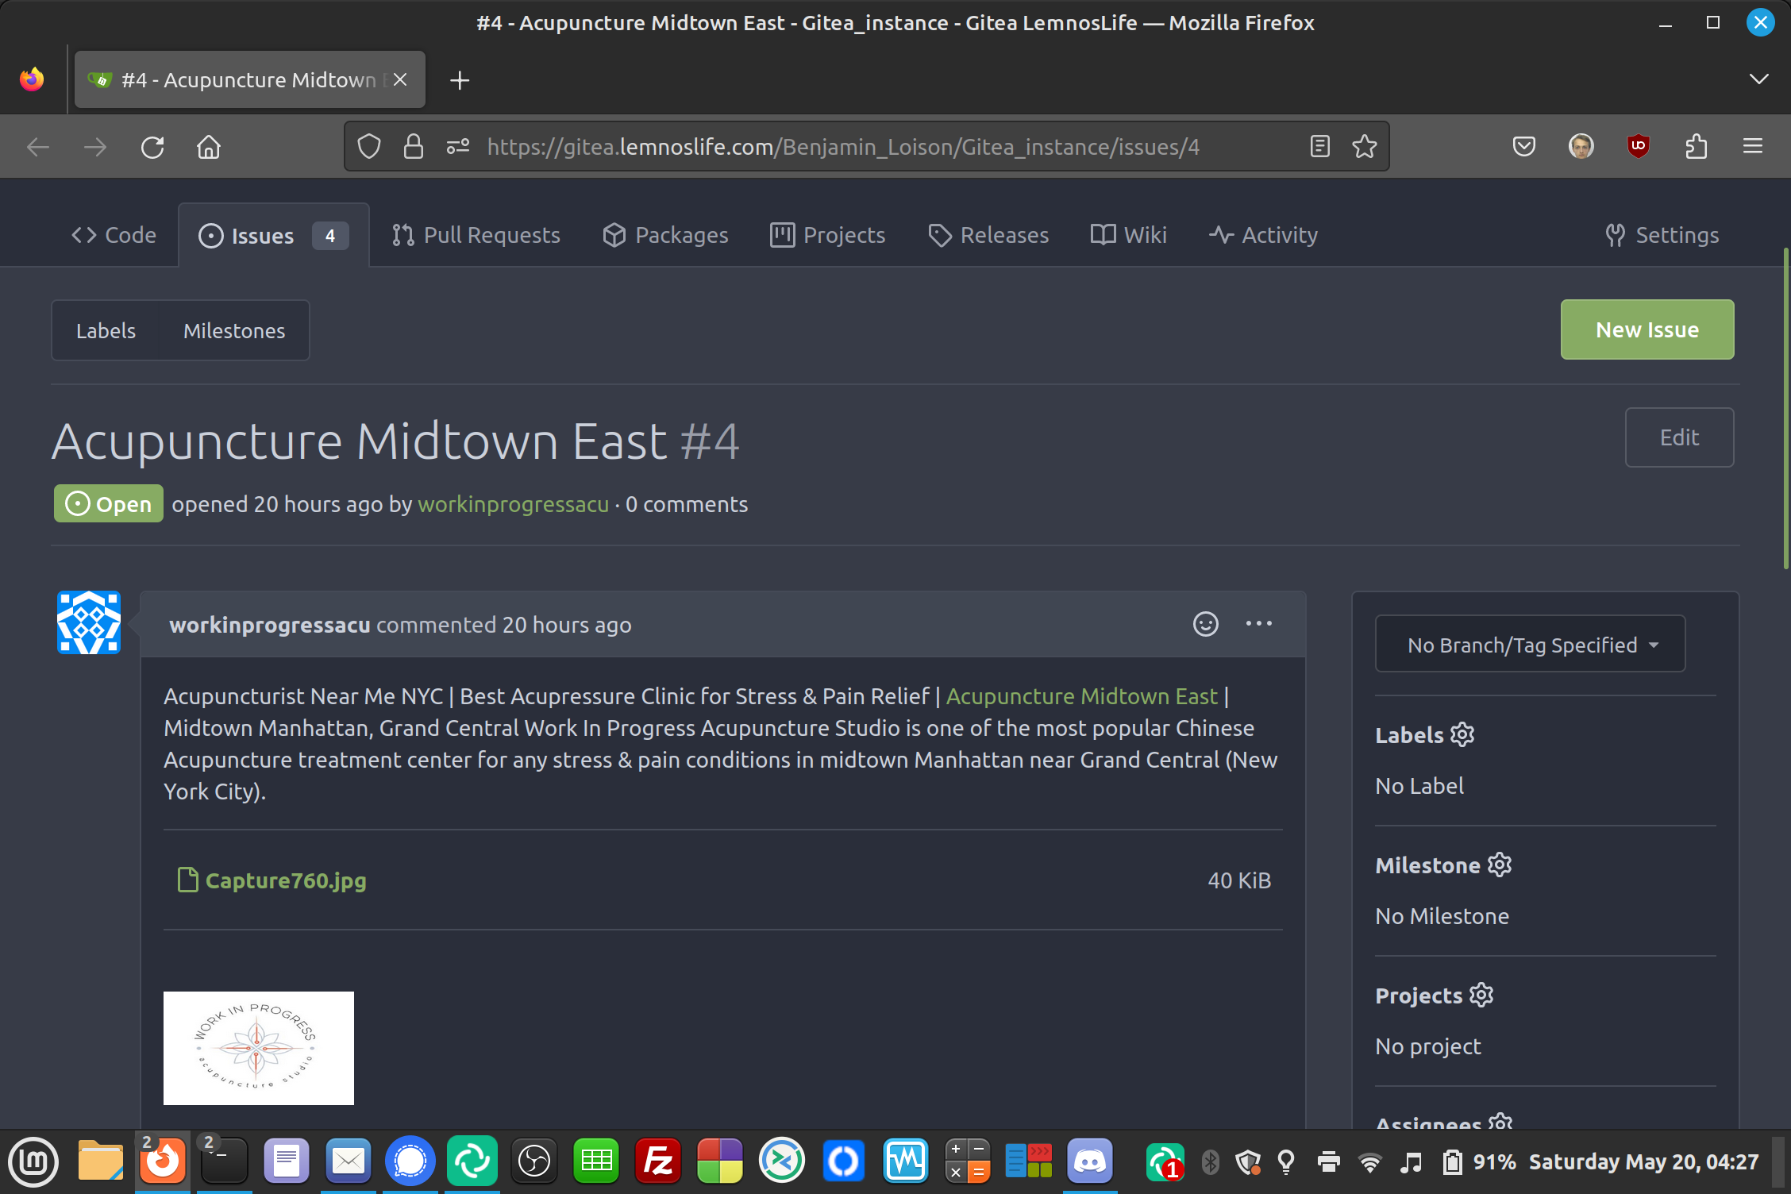The image size is (1791, 1194).
Task: Open Firefox extensions puzzle icon
Action: pyautogui.click(x=1696, y=147)
